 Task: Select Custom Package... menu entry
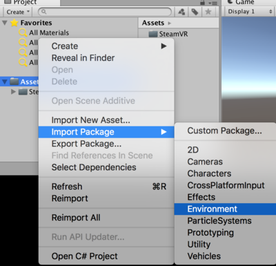click(224, 131)
